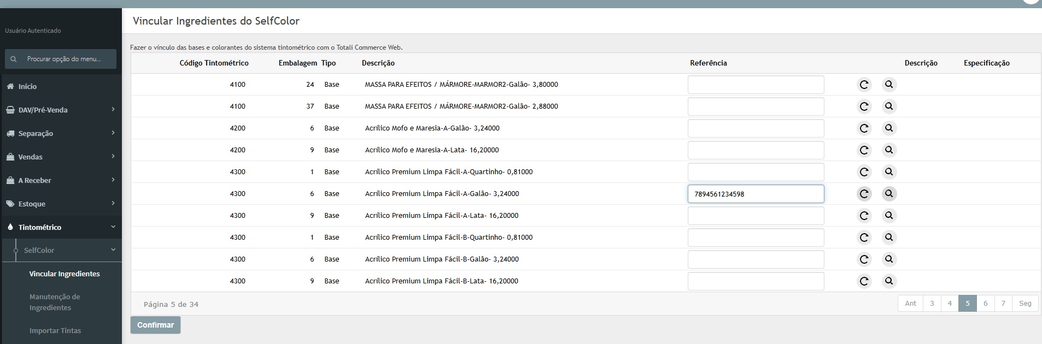Focus the Procurar opção do menu search field
The image size is (1042, 344).
coord(61,59)
